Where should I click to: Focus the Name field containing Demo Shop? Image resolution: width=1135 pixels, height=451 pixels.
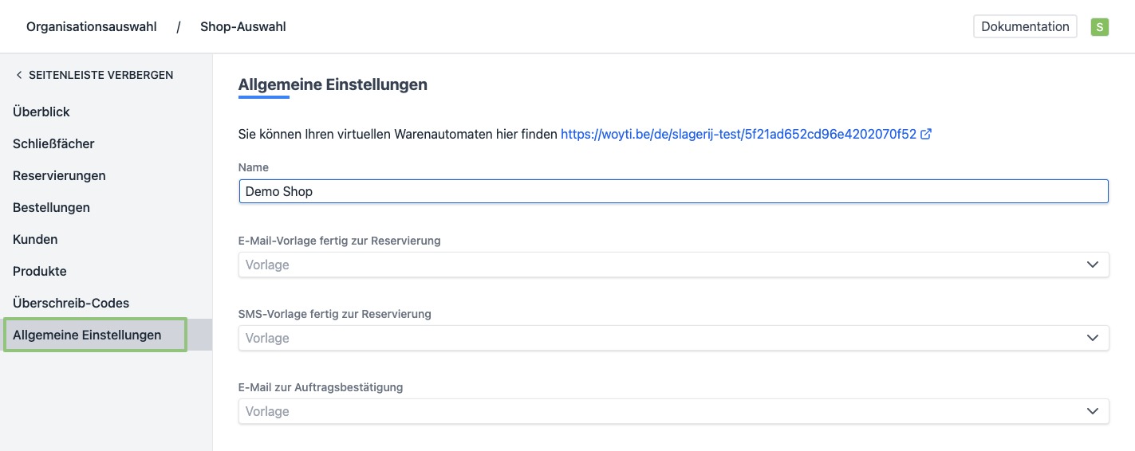coord(673,192)
